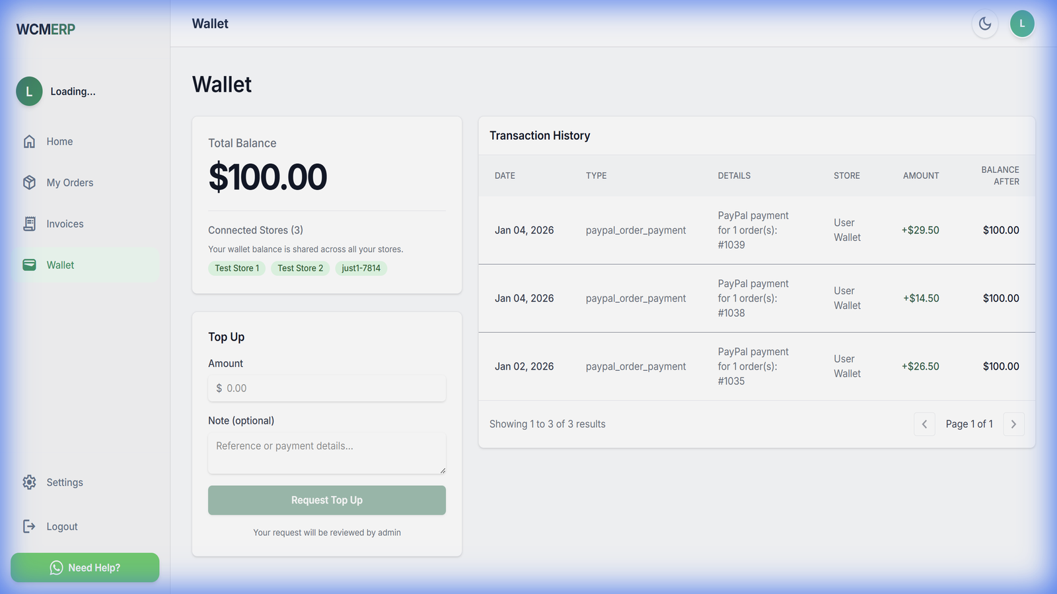Toggle dark mode with the moon icon

[985, 23]
